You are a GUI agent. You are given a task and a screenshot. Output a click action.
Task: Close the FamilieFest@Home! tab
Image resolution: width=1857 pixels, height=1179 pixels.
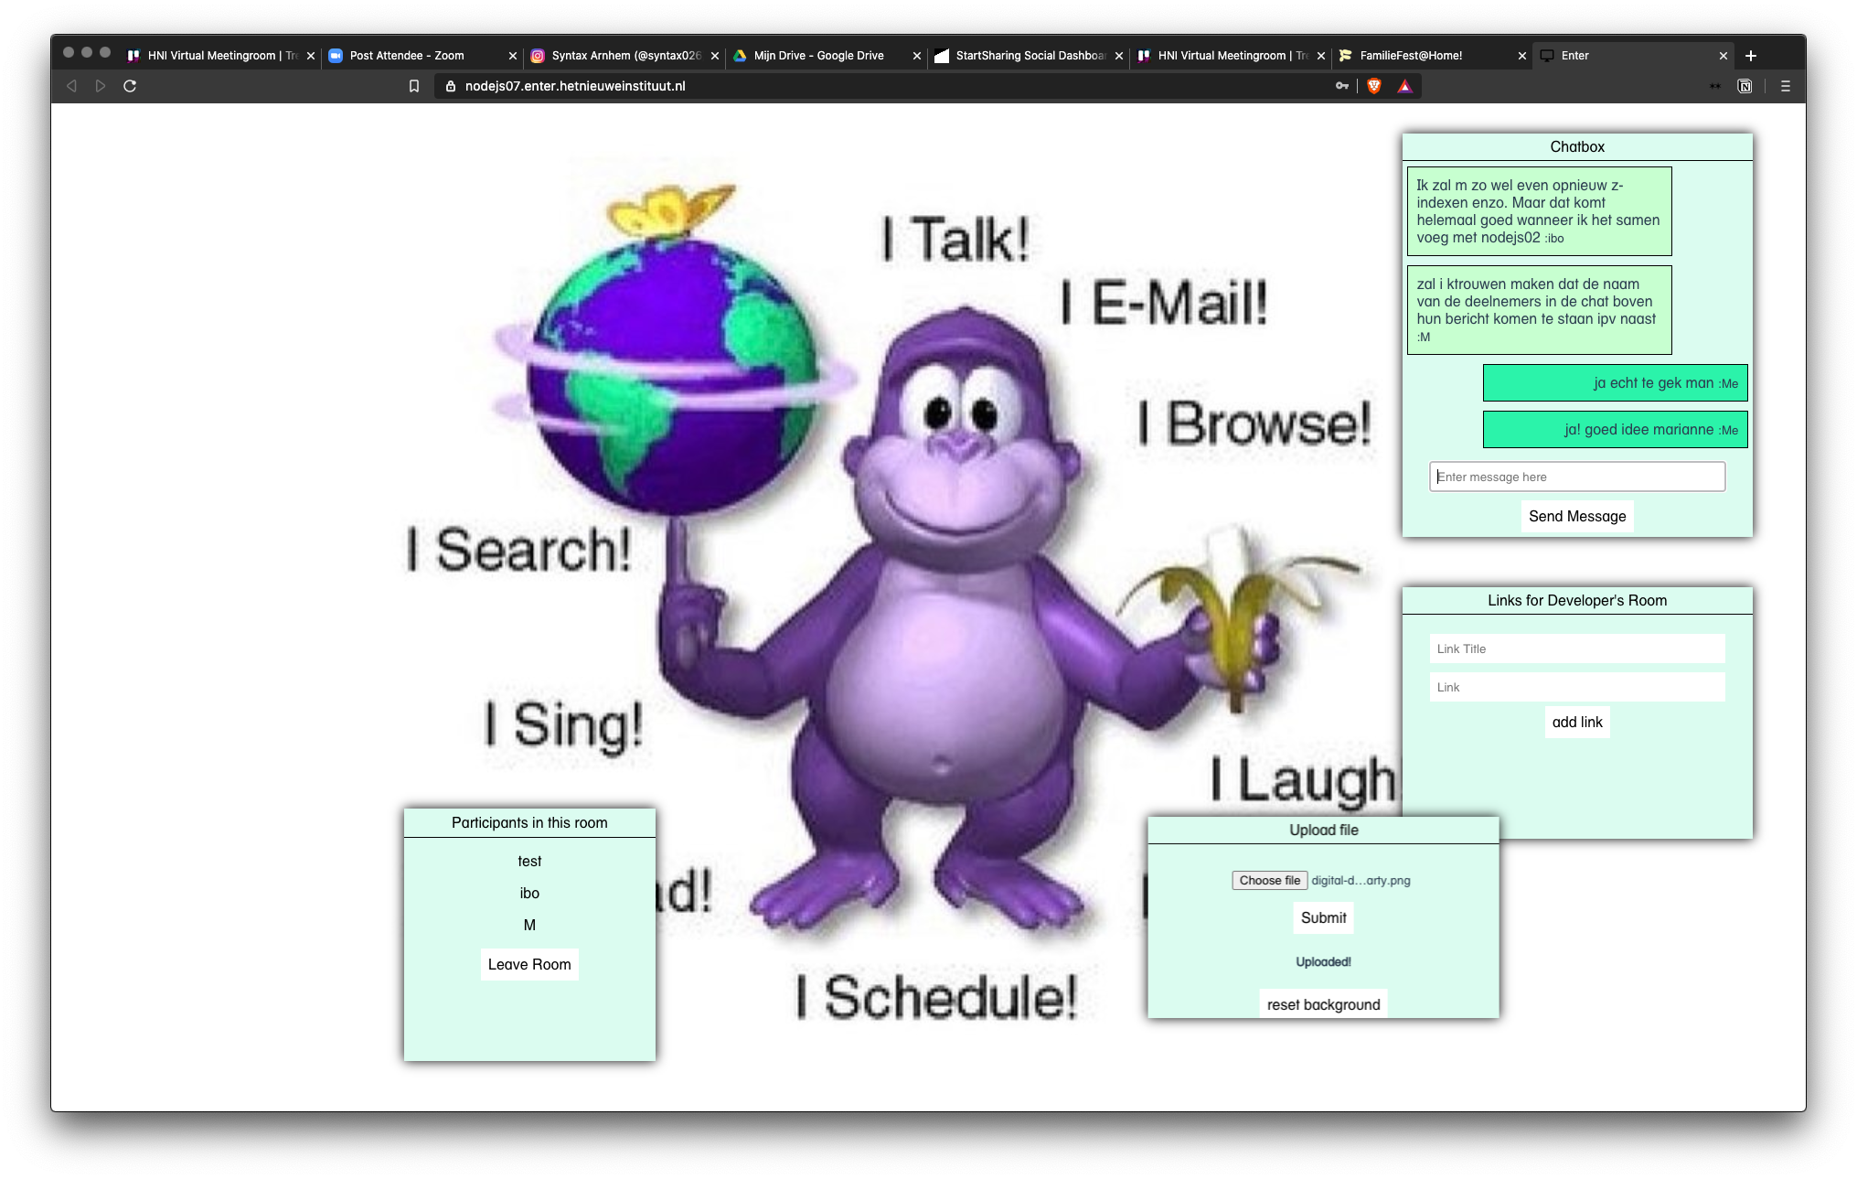[1522, 56]
